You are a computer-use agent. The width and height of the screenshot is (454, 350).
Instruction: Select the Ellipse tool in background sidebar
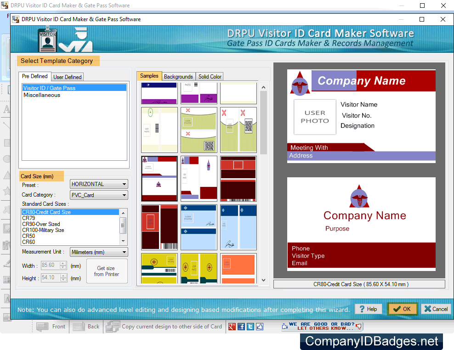point(6,158)
